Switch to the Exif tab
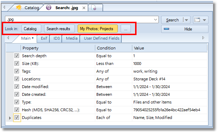Screen dimensions: 218x133 (x=44, y=38)
